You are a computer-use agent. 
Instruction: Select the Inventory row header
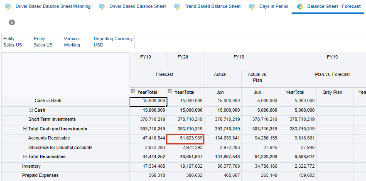click(32, 166)
